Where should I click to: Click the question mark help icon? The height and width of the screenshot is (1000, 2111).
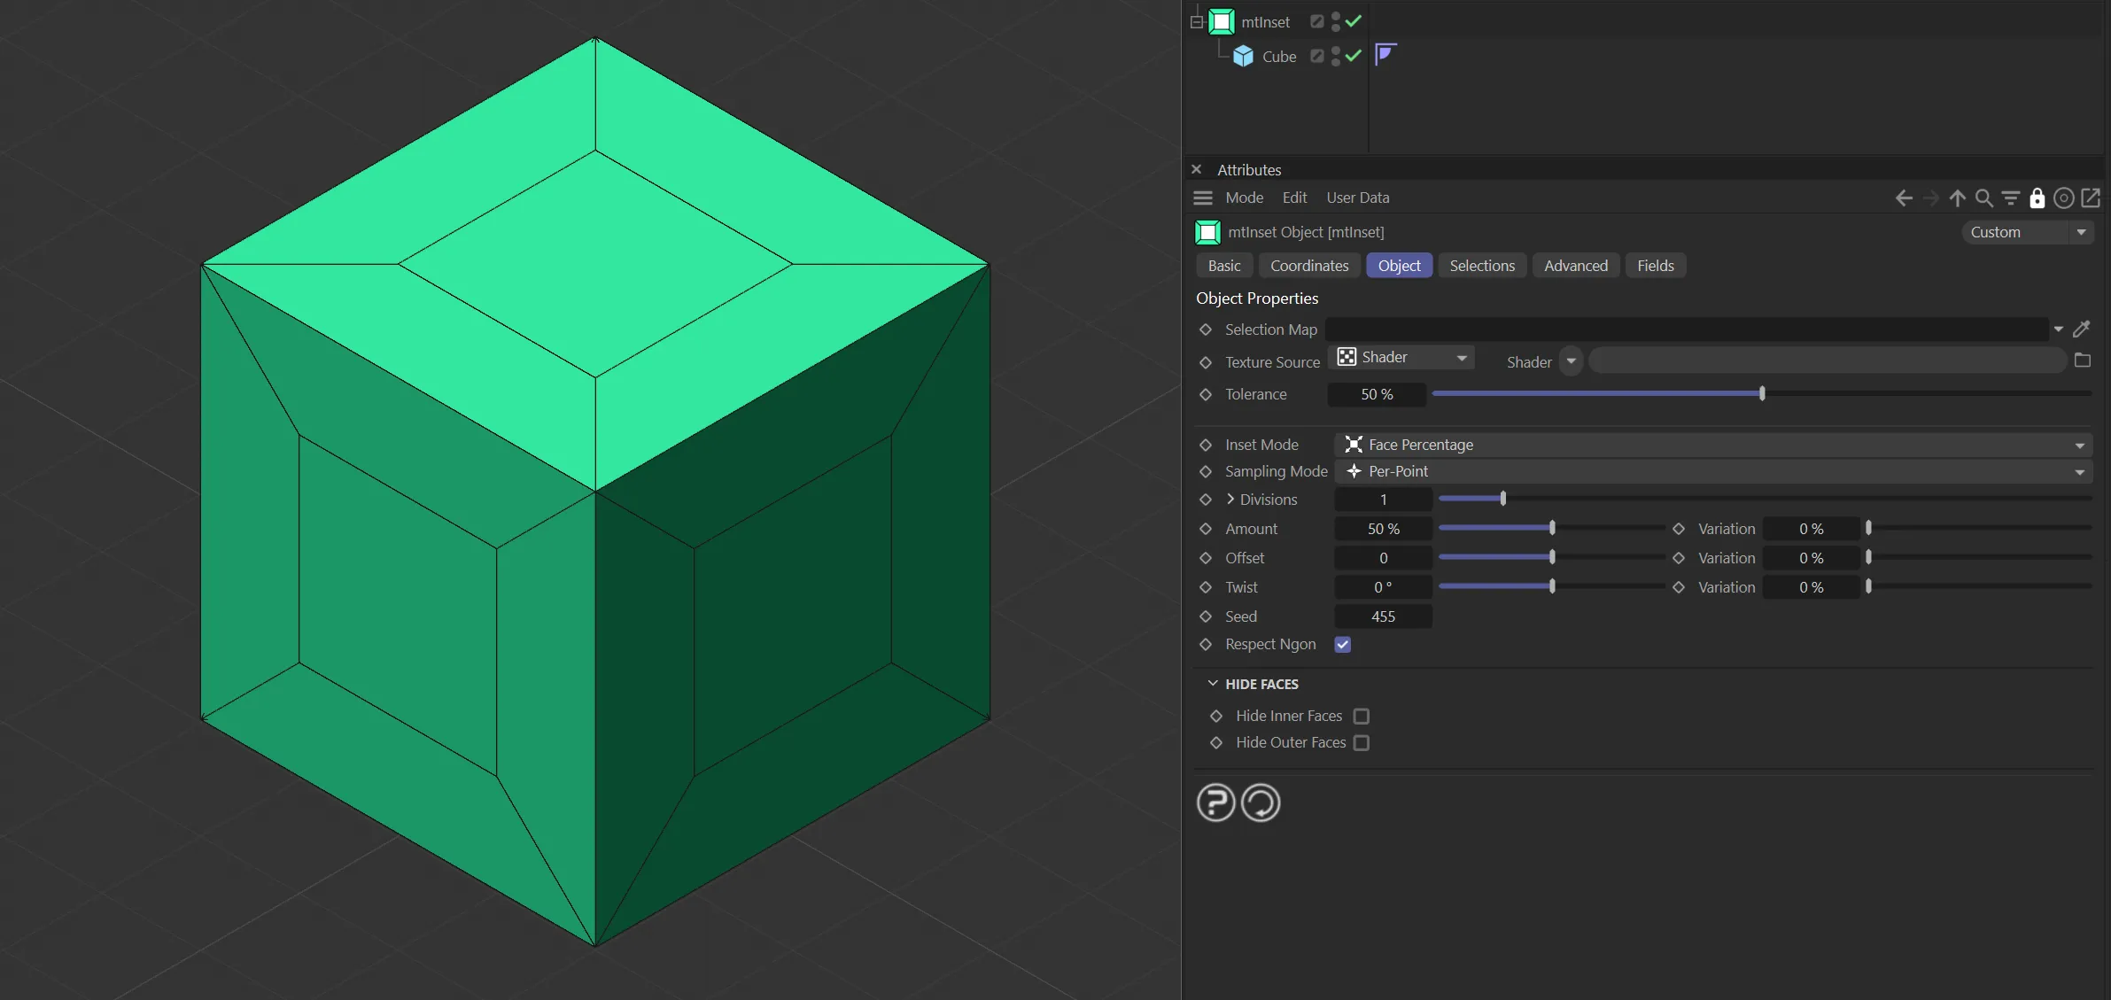coord(1215,802)
